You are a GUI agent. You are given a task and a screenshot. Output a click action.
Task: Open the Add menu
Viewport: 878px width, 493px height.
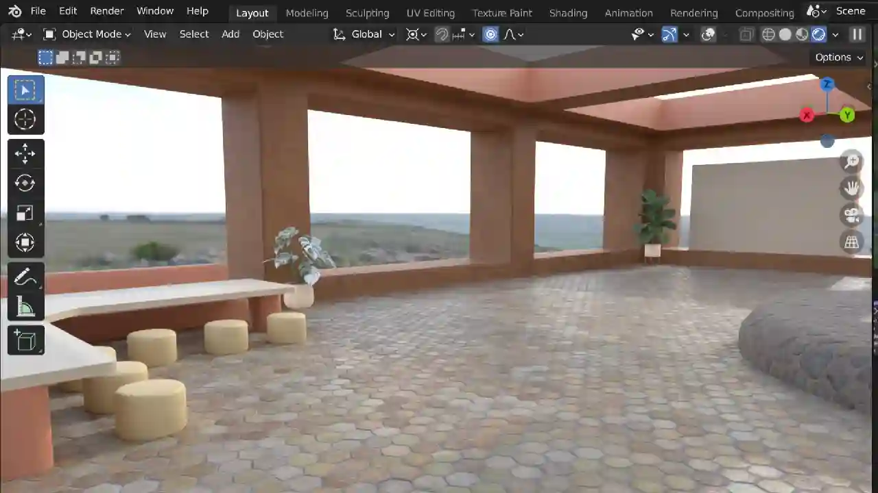(x=230, y=34)
